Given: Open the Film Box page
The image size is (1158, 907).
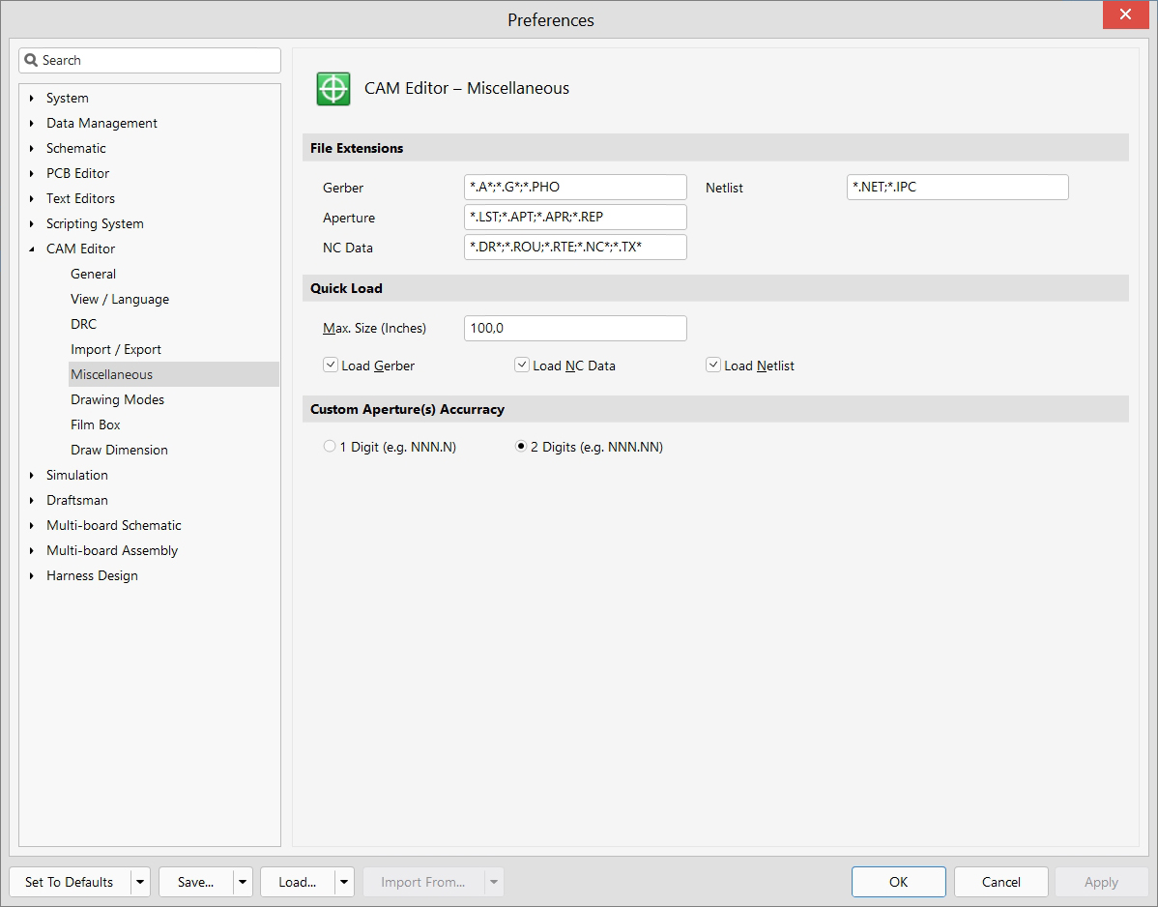Looking at the screenshot, I should point(96,424).
